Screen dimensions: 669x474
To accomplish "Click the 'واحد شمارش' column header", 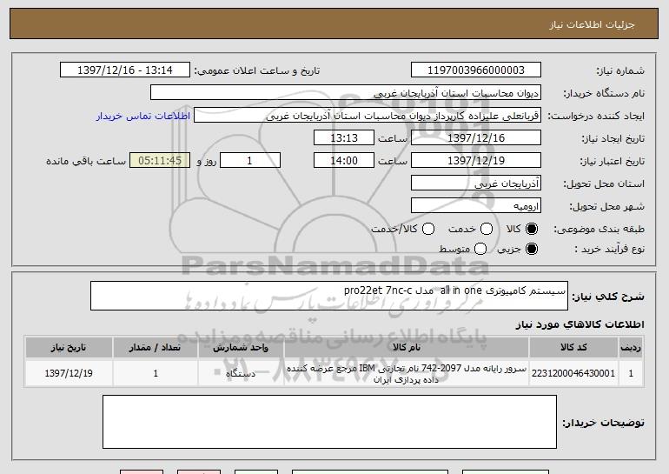I will 241,348.
